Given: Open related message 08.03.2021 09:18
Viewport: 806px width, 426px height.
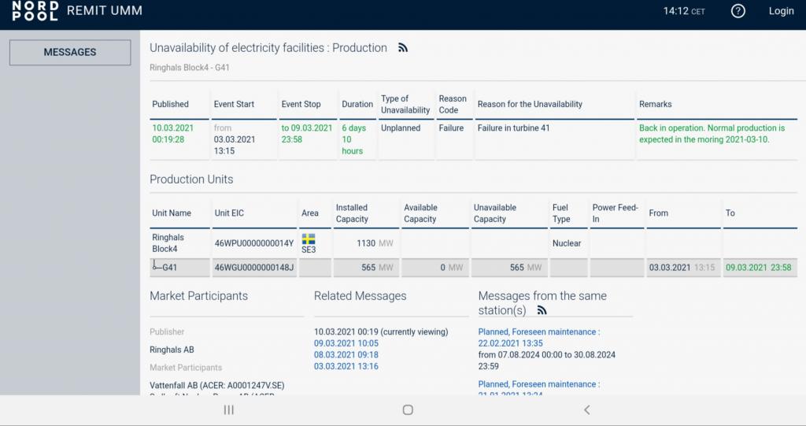Looking at the screenshot, I should point(346,355).
